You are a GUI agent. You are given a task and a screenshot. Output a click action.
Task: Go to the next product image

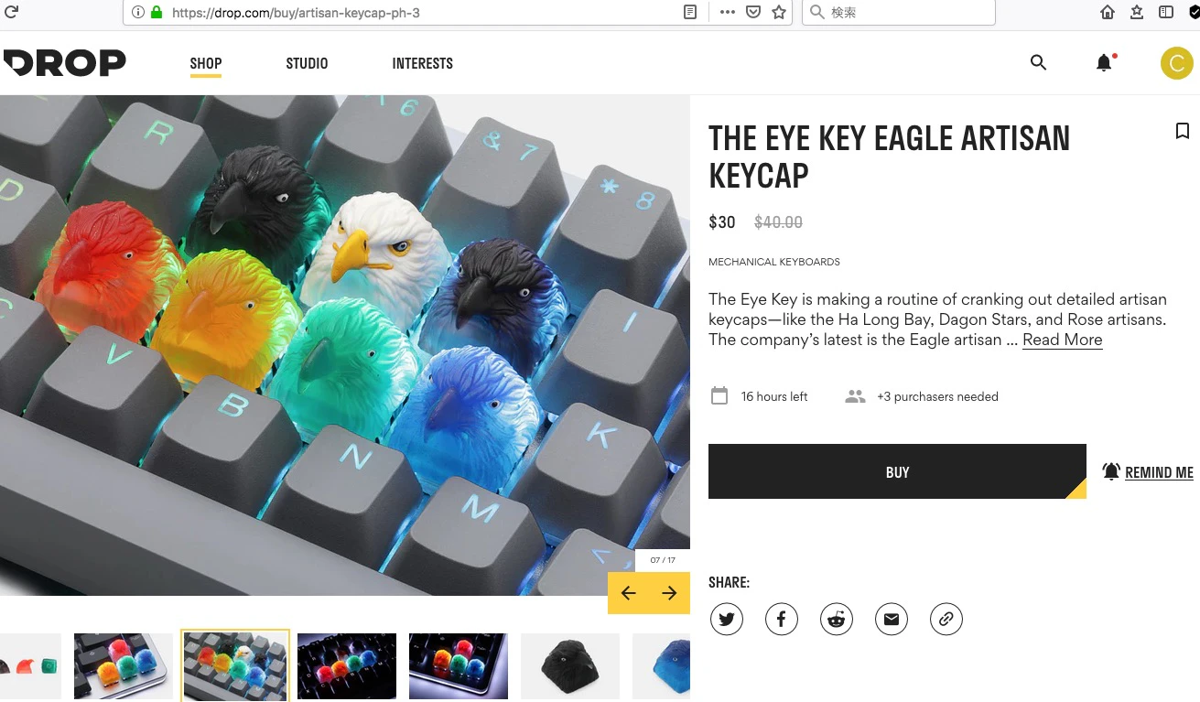click(669, 593)
